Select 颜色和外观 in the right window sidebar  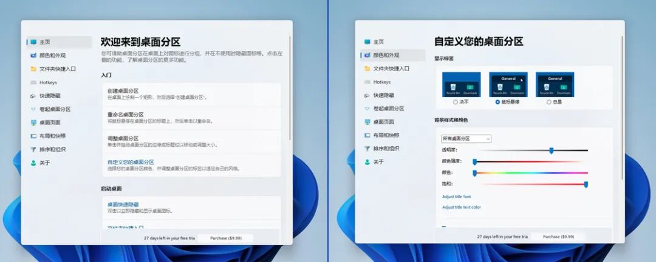[393, 55]
